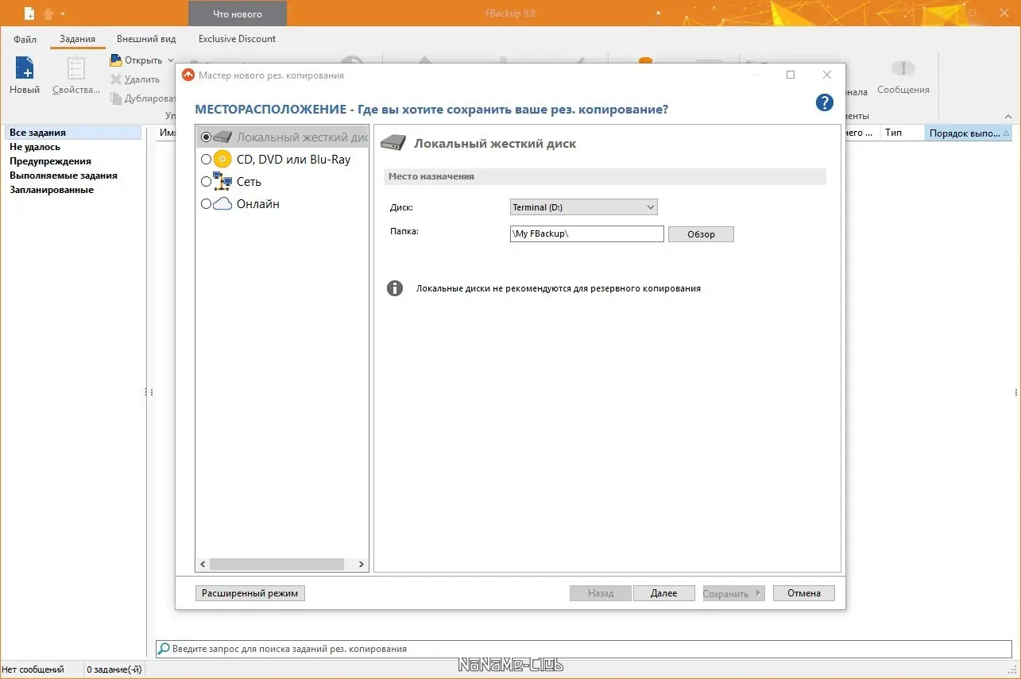Click the Назад button

click(601, 593)
